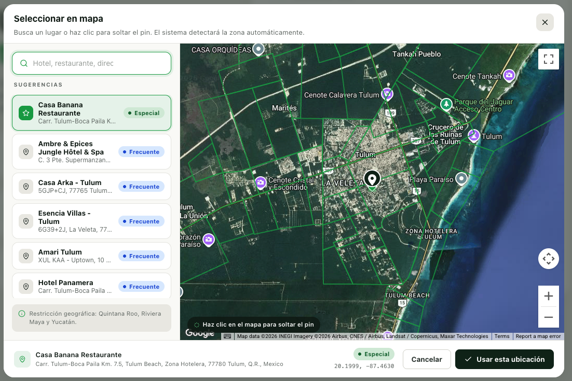
Task: Cancel the location selection
Action: pos(427,359)
